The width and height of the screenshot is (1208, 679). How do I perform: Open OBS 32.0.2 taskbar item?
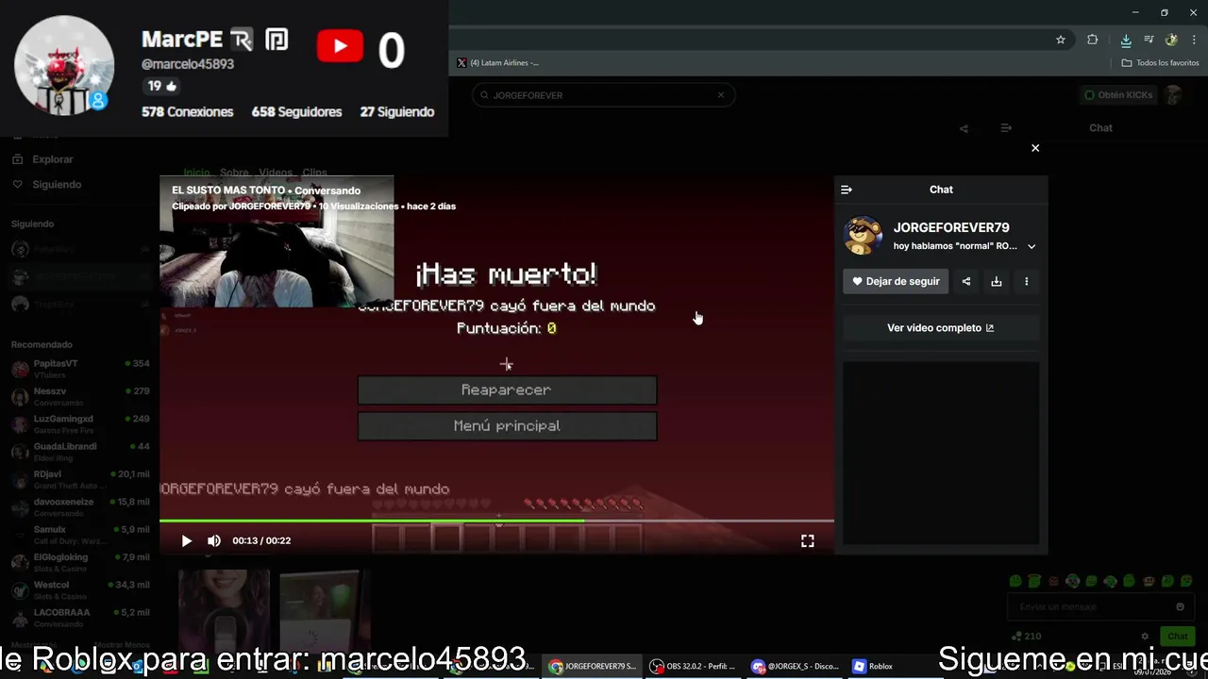point(694,666)
